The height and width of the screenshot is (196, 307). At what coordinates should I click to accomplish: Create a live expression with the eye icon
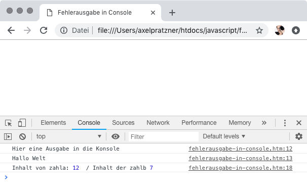click(116, 136)
